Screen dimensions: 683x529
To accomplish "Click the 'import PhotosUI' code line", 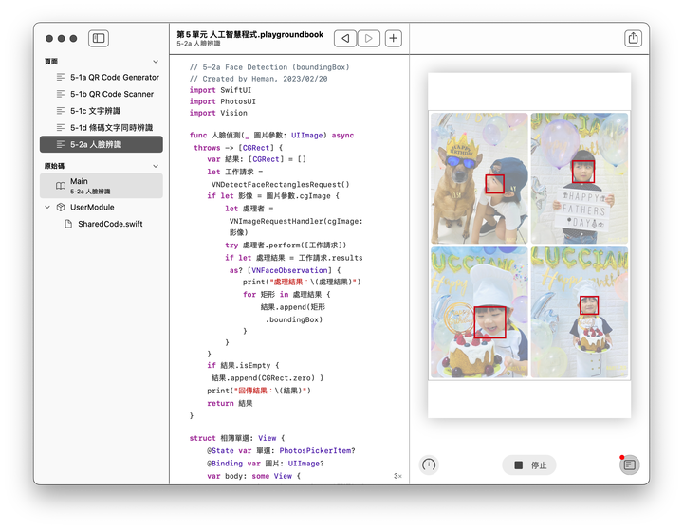I will pyautogui.click(x=223, y=101).
